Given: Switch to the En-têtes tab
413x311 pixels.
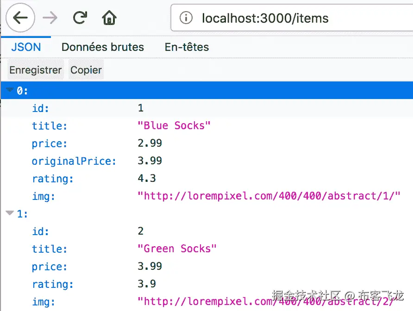Looking at the screenshot, I should (x=187, y=47).
